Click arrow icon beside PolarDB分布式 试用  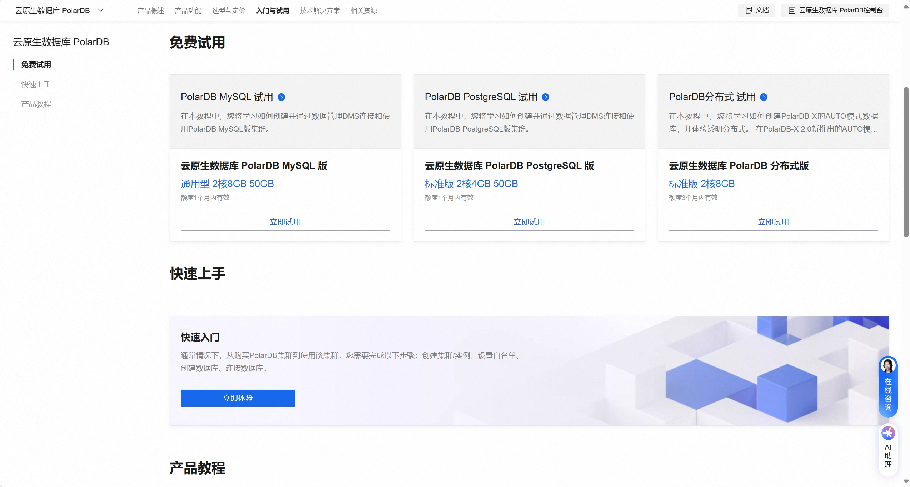[x=764, y=97]
